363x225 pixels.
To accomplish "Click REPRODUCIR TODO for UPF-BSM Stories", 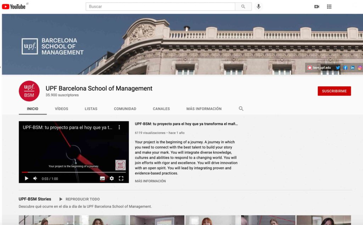I will (x=79, y=199).
